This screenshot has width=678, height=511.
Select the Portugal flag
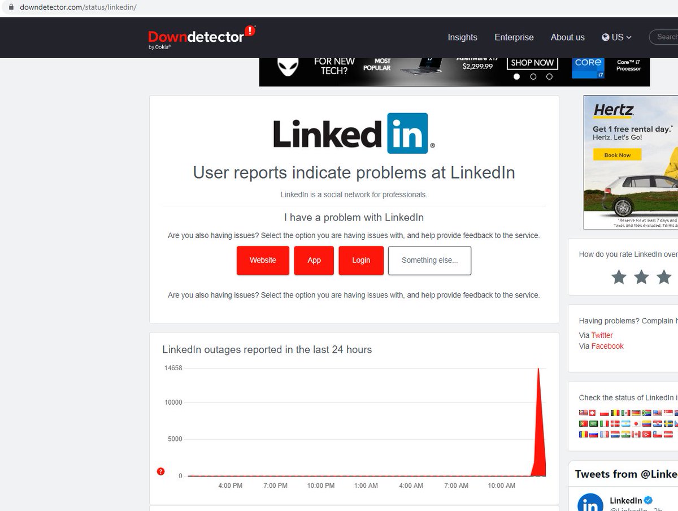coord(584,423)
